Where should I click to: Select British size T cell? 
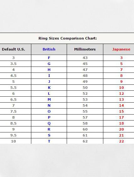49,141
